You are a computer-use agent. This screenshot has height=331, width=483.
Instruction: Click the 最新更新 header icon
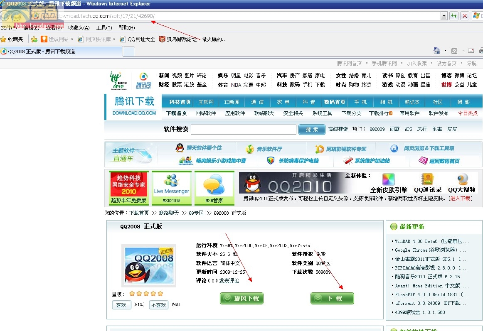[394, 227]
